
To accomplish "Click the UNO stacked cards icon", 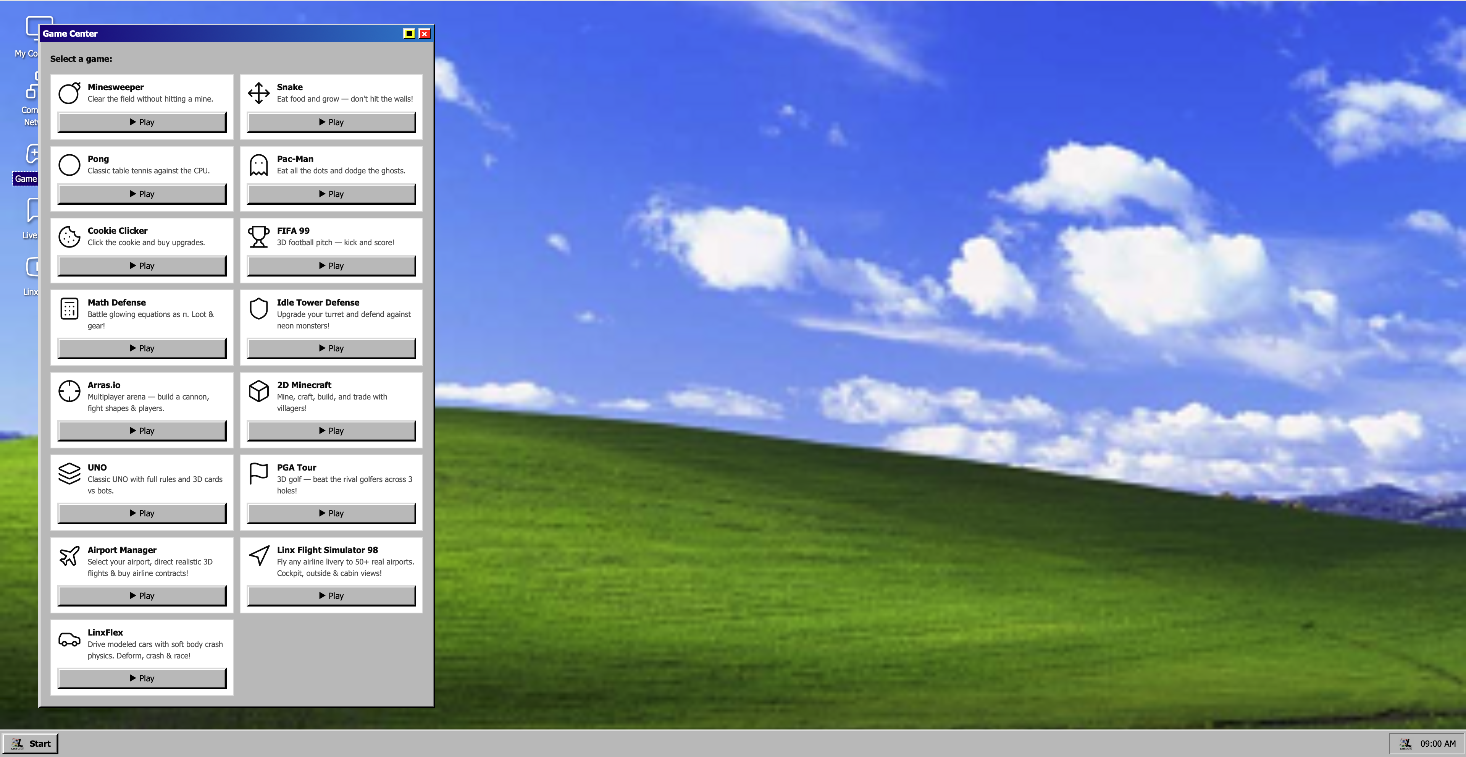I will (69, 474).
